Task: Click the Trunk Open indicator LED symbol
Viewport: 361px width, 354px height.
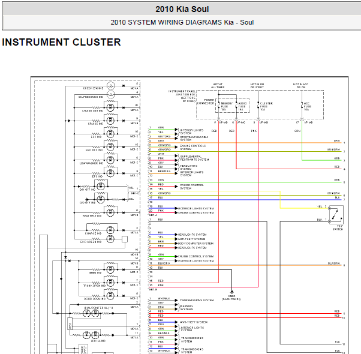Action: 110,283
